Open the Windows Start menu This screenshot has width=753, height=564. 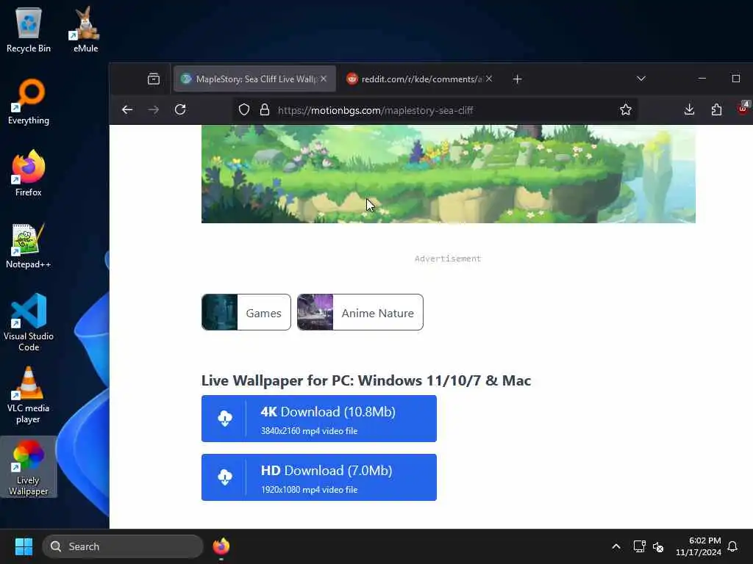(x=24, y=546)
